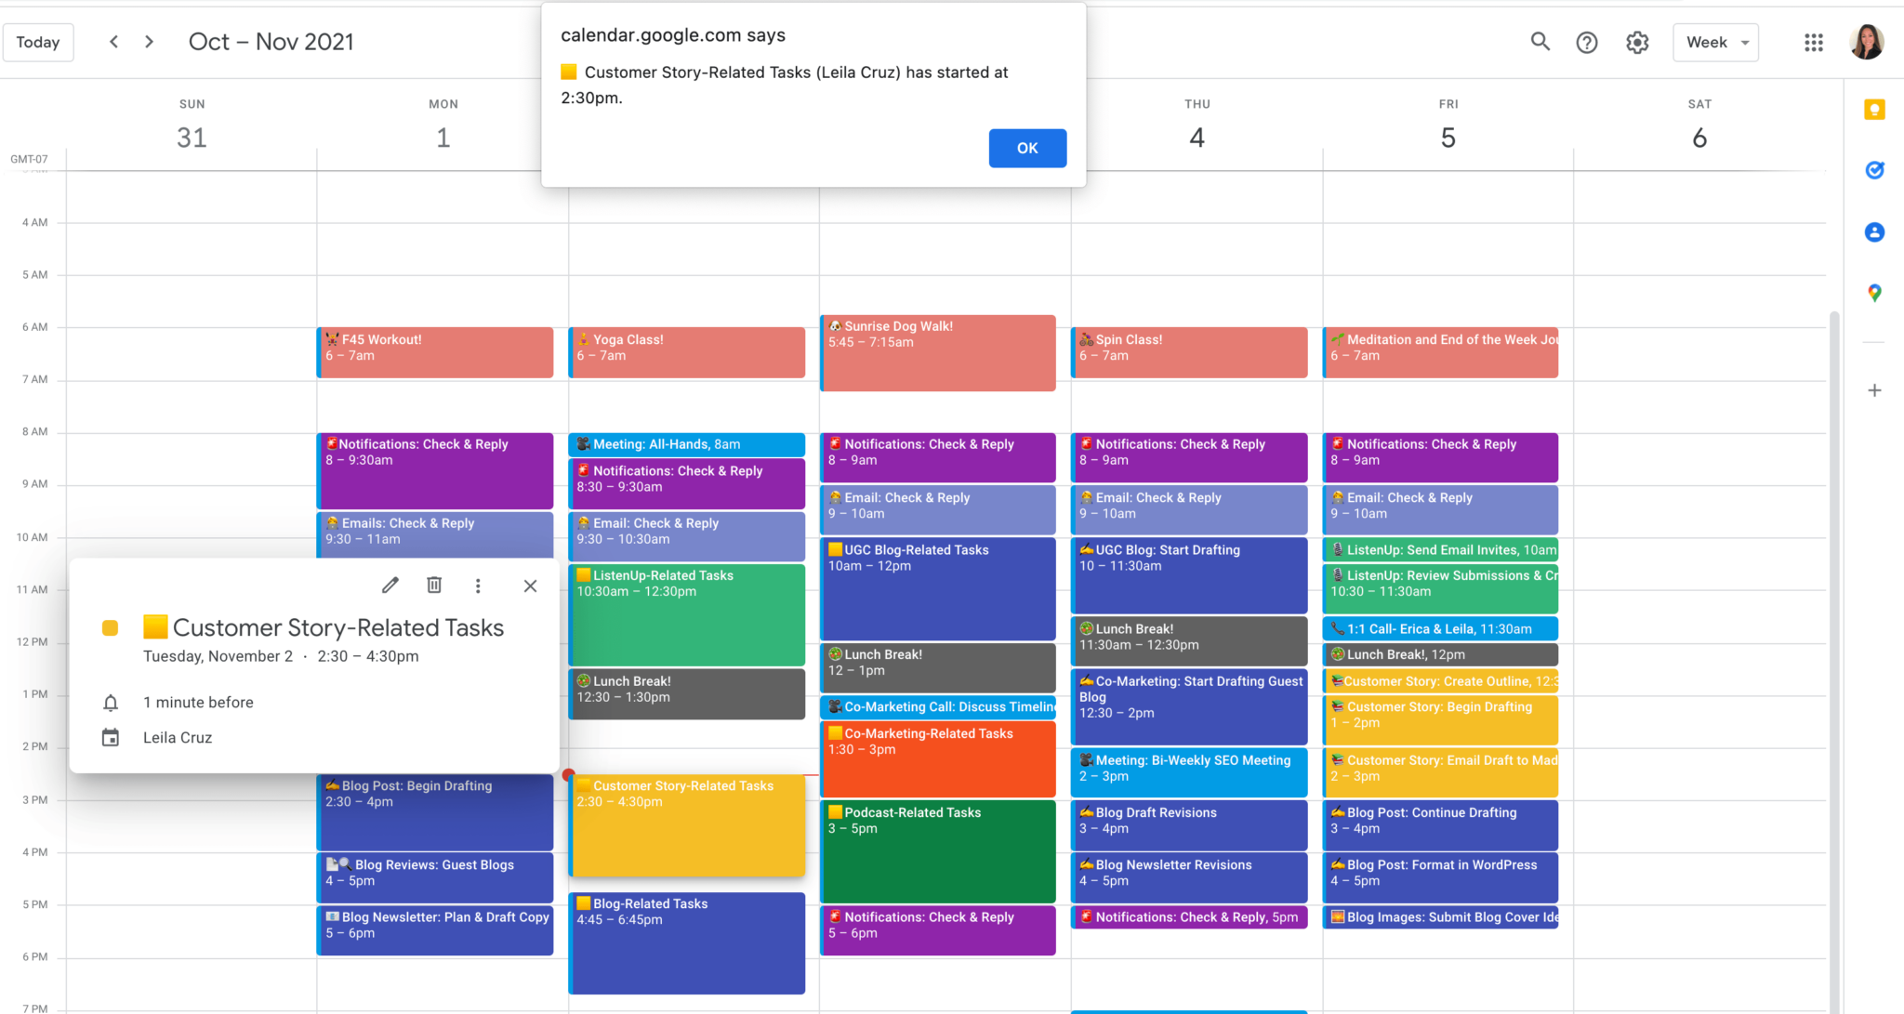Open the Settings menu gear icon
1904x1014 pixels.
click(x=1637, y=42)
